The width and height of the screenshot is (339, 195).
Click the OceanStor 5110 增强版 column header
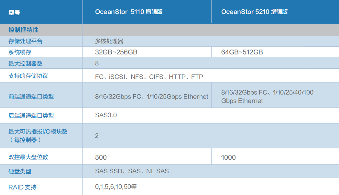129,12
